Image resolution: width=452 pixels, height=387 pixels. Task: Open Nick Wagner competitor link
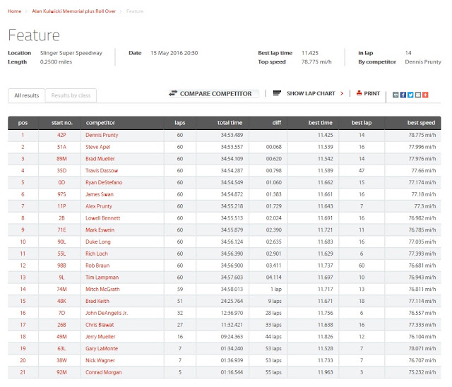point(100,360)
